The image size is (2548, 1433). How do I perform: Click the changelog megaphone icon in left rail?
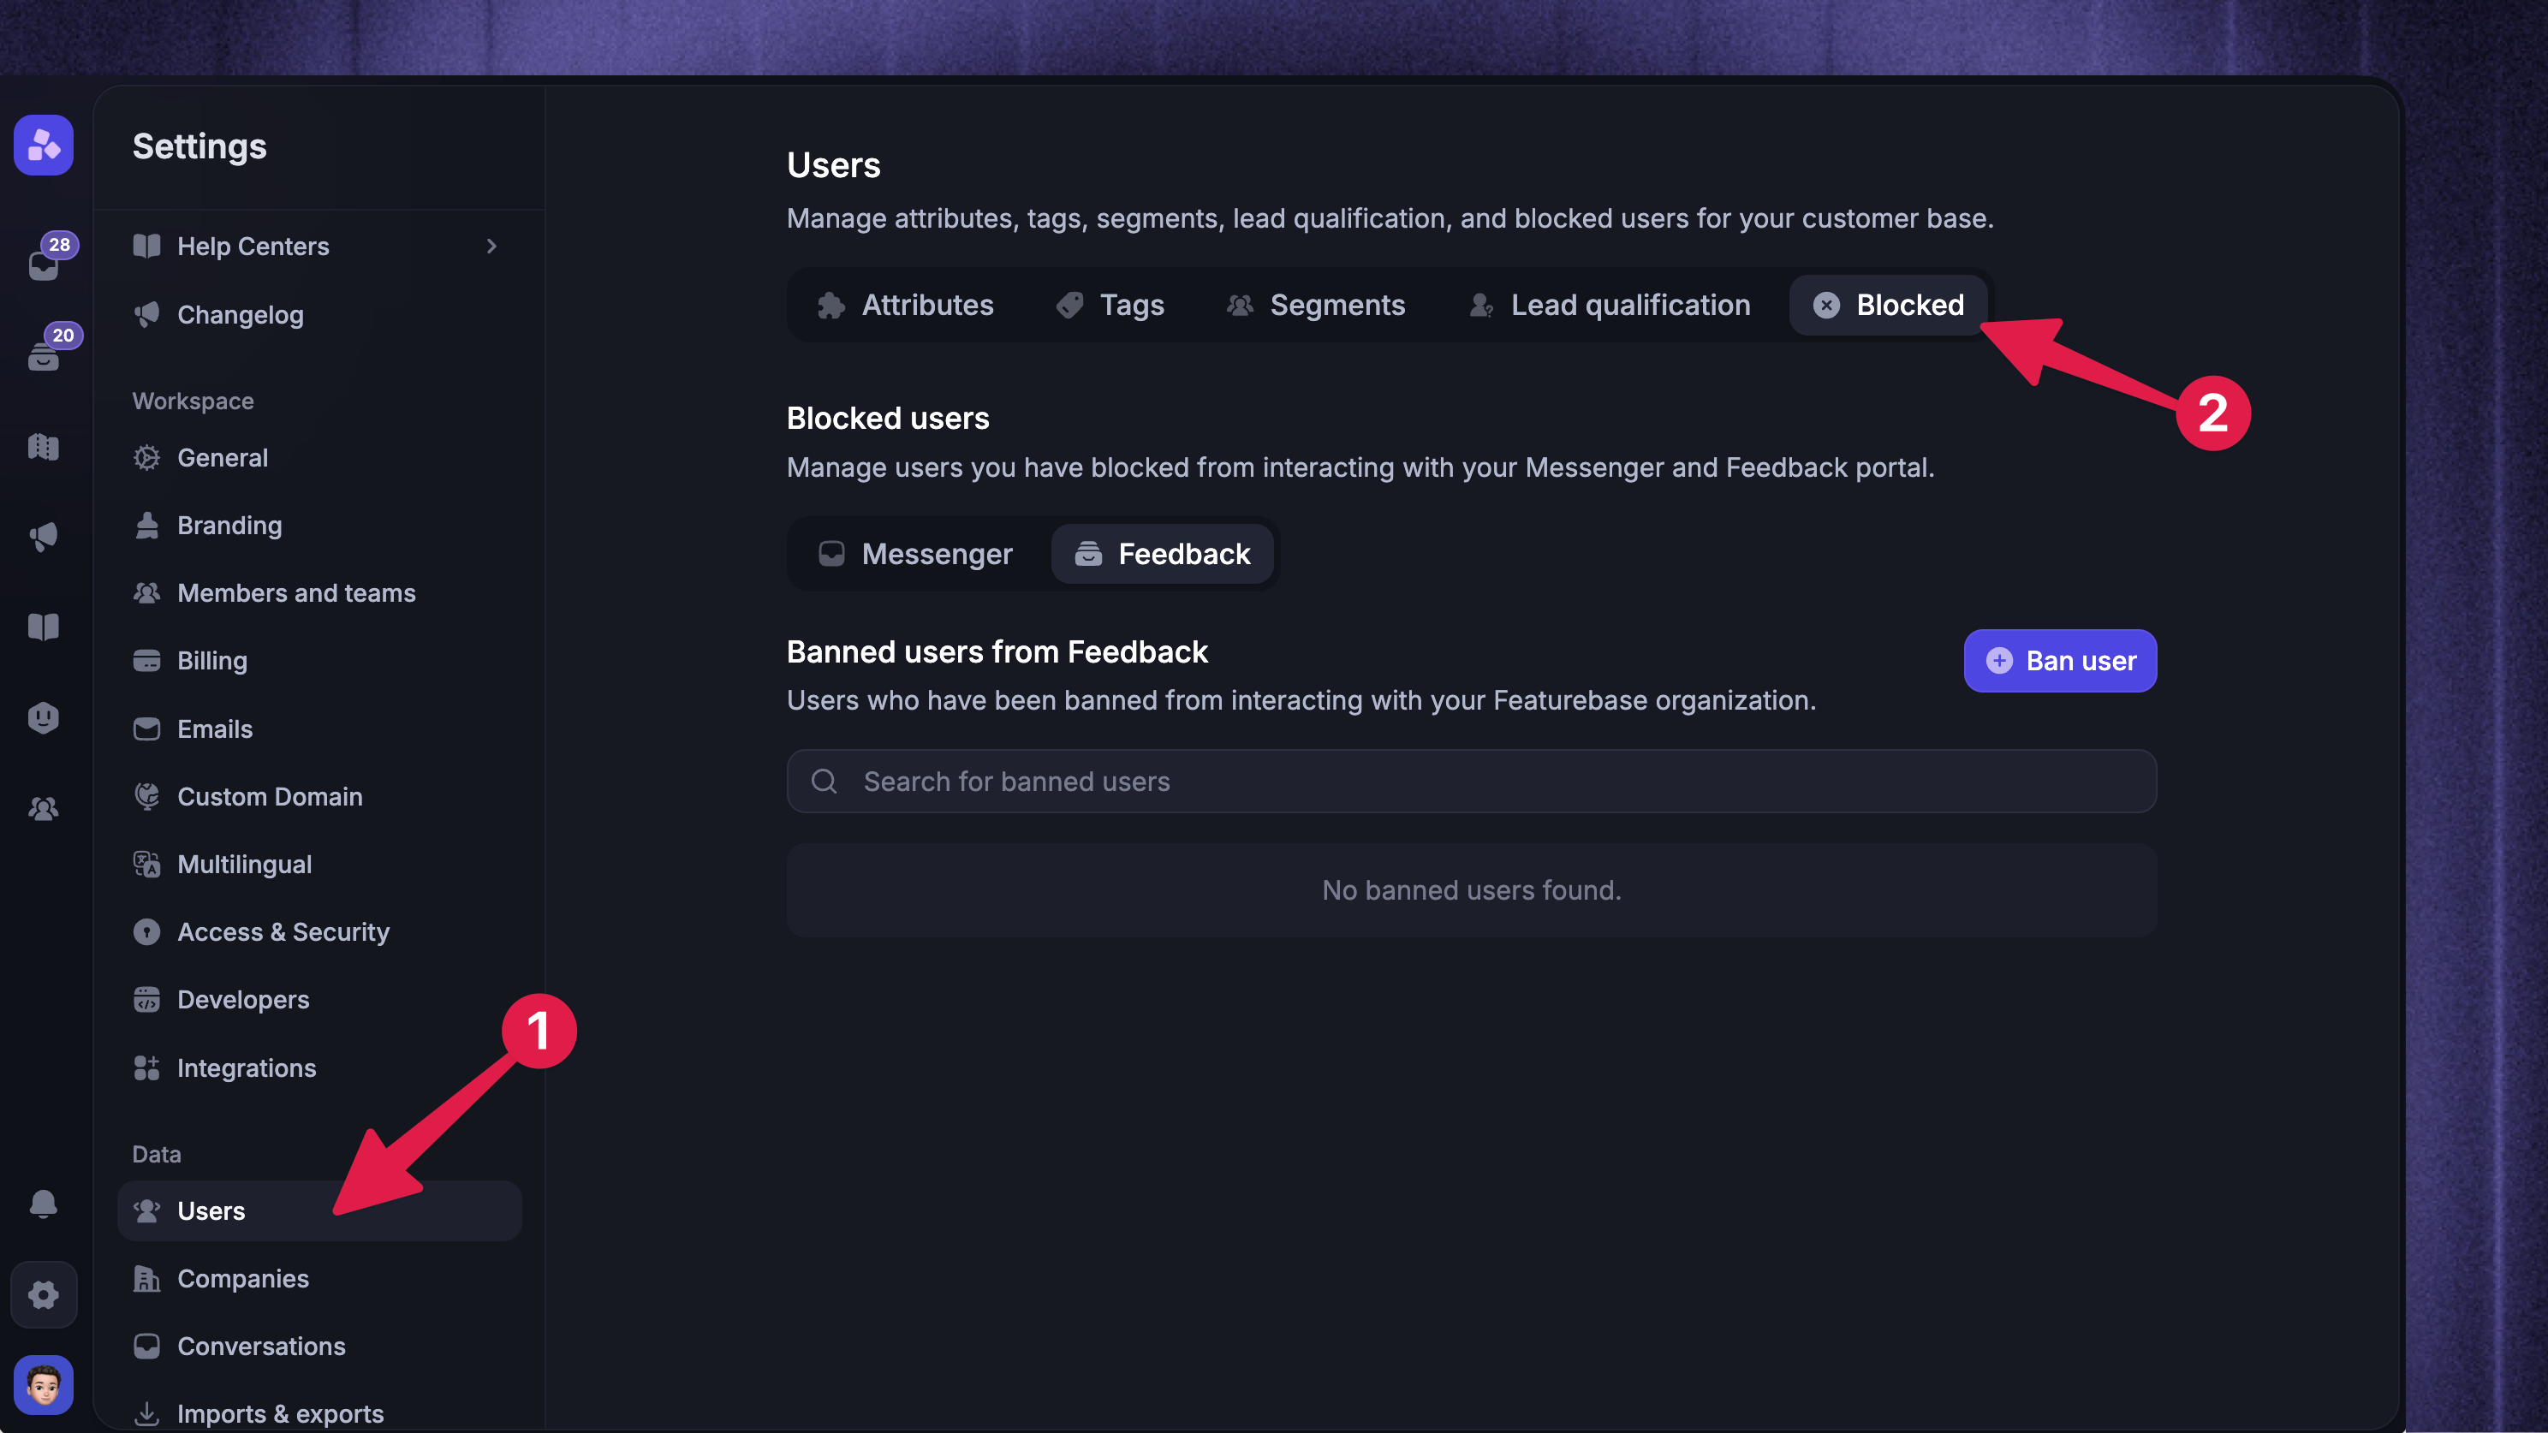(44, 537)
